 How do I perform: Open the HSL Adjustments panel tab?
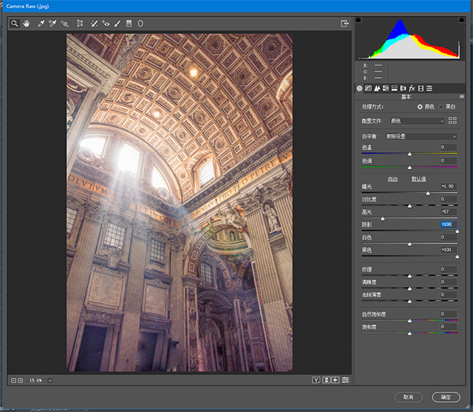386,89
